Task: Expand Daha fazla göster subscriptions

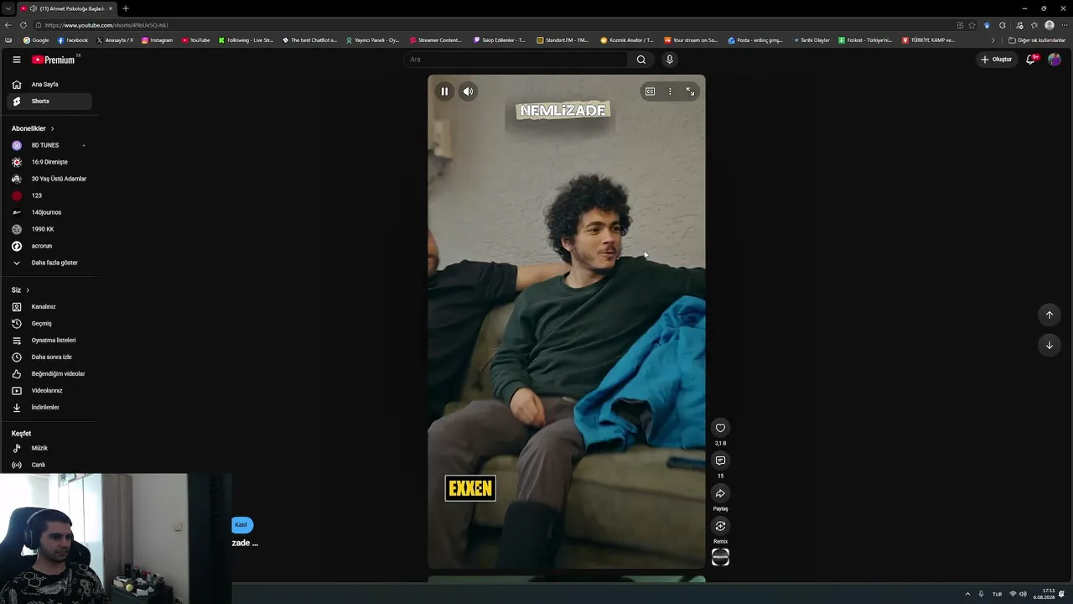Action: point(49,263)
